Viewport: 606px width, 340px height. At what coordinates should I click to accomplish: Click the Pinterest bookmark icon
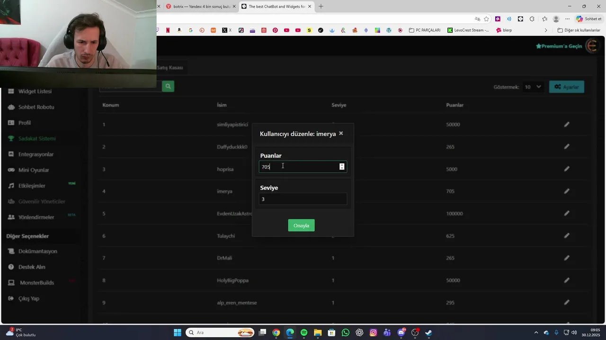click(x=275, y=30)
